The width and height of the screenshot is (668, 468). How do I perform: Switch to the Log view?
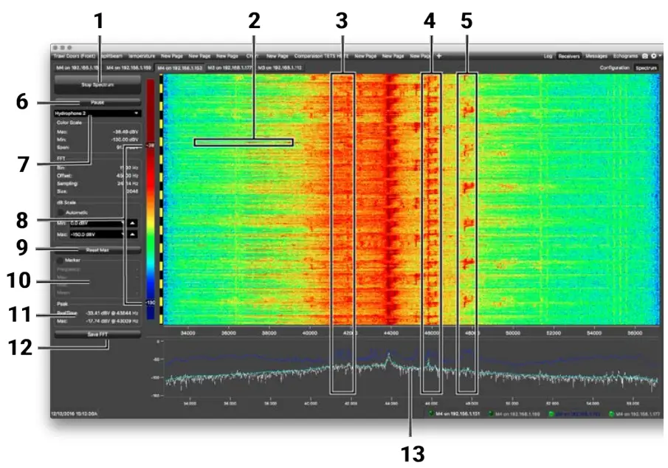pos(548,56)
